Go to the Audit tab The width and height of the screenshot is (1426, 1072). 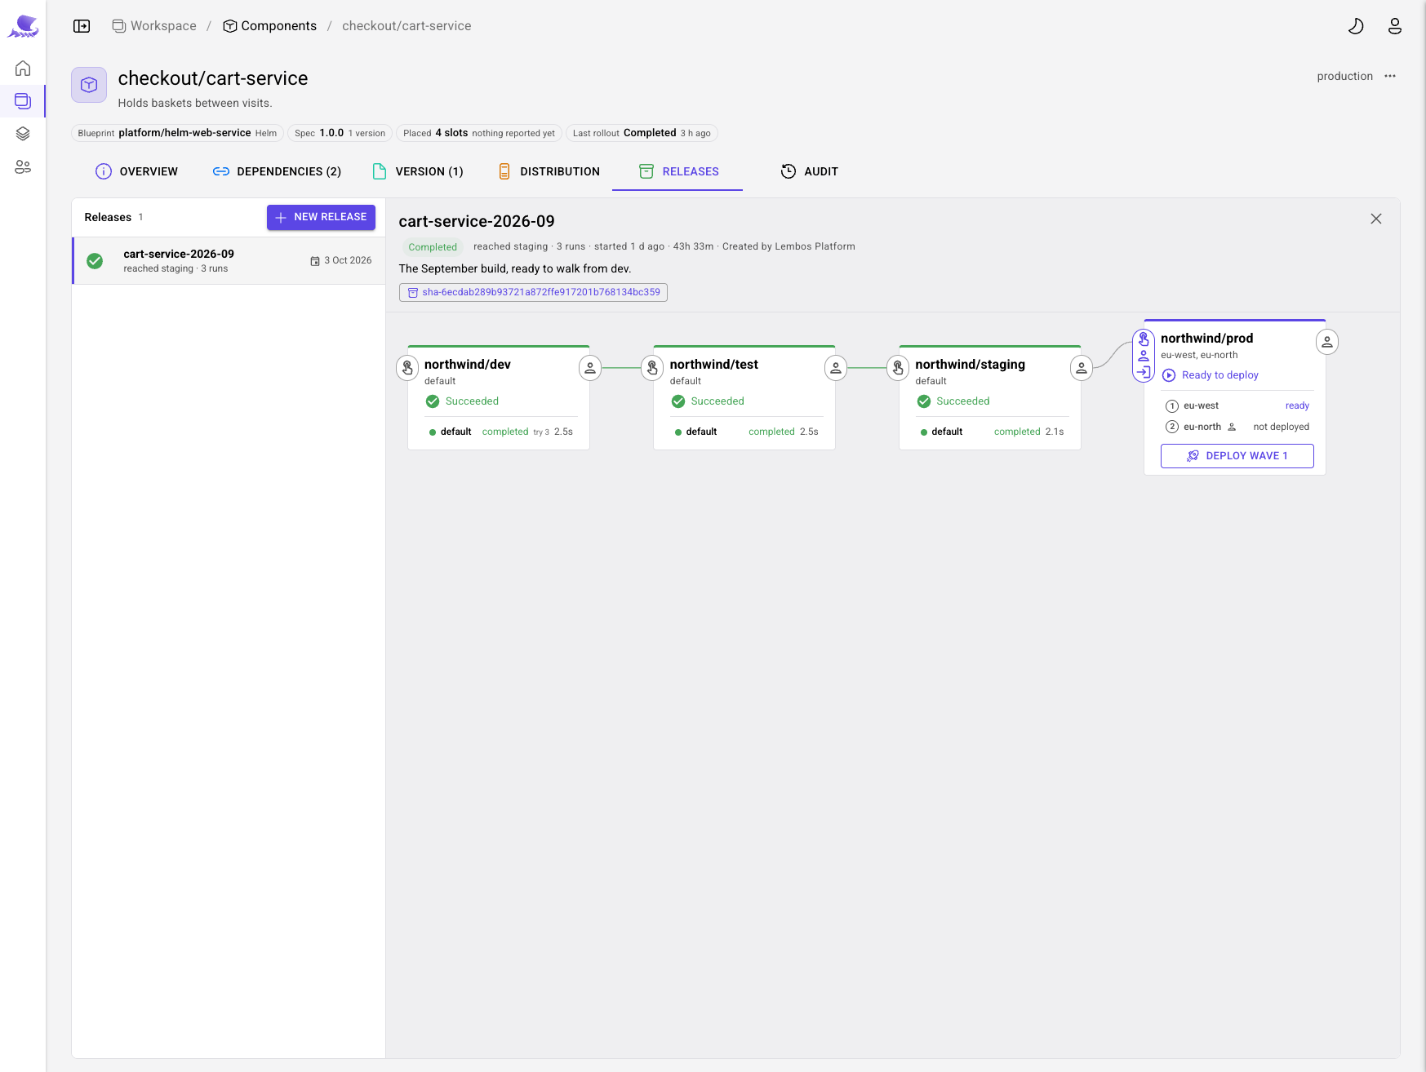(810, 171)
